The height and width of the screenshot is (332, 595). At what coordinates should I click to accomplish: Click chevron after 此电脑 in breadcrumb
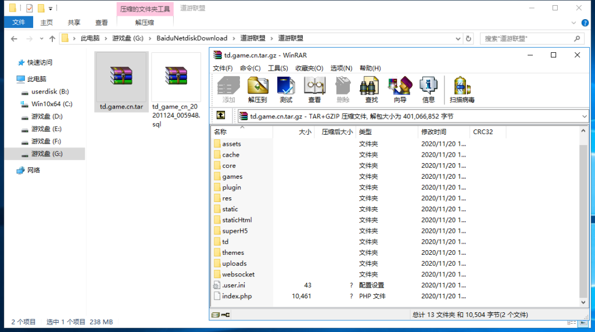click(x=106, y=39)
